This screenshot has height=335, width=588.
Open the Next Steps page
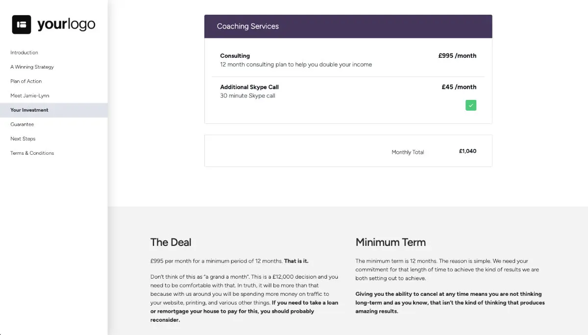pos(23,139)
